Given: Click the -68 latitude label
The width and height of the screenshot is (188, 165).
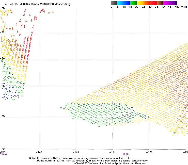Looking at the screenshot, I should [2, 116].
